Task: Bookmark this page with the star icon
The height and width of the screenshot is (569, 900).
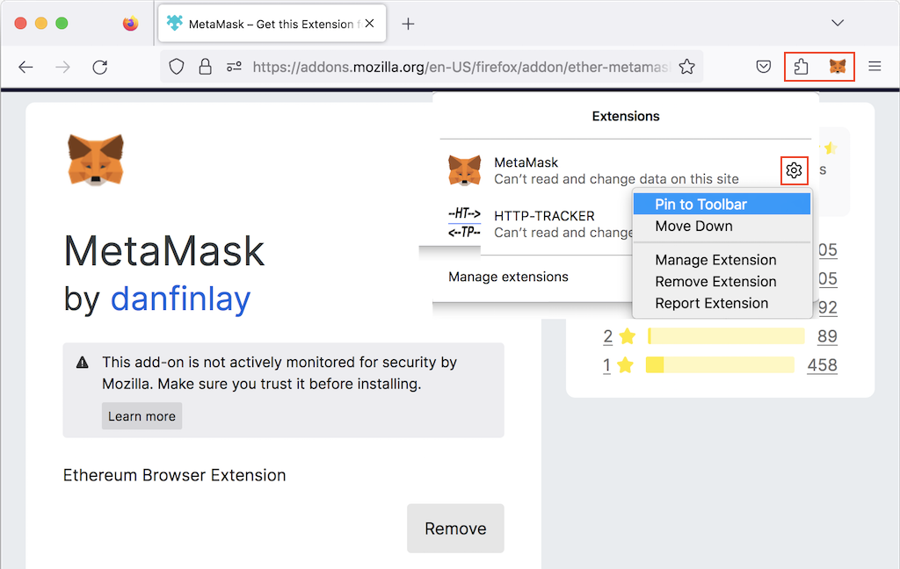Action: tap(687, 66)
